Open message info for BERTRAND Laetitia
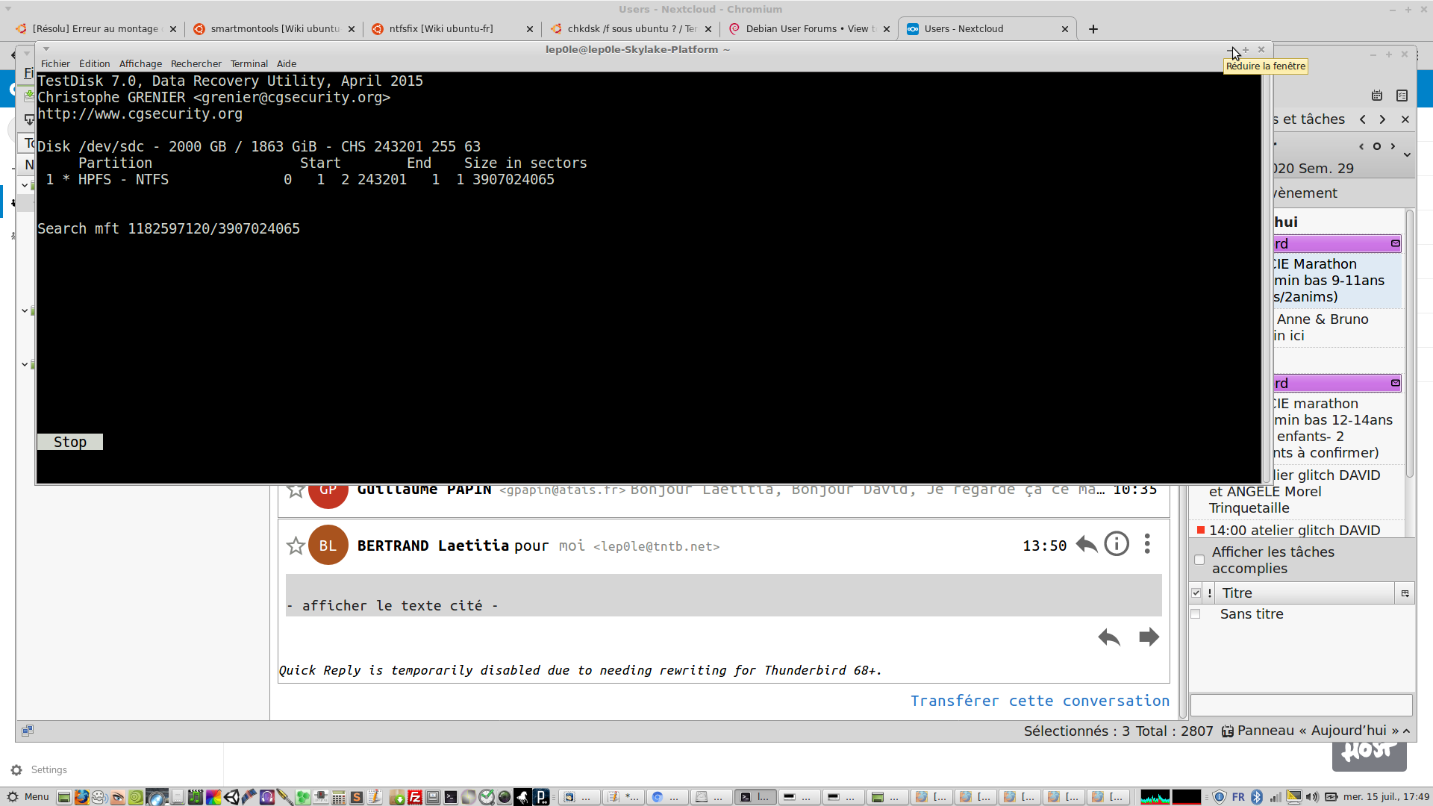This screenshot has width=1433, height=806. point(1117,545)
